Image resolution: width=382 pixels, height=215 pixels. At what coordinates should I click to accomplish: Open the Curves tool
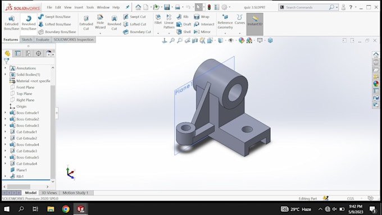[240, 20]
